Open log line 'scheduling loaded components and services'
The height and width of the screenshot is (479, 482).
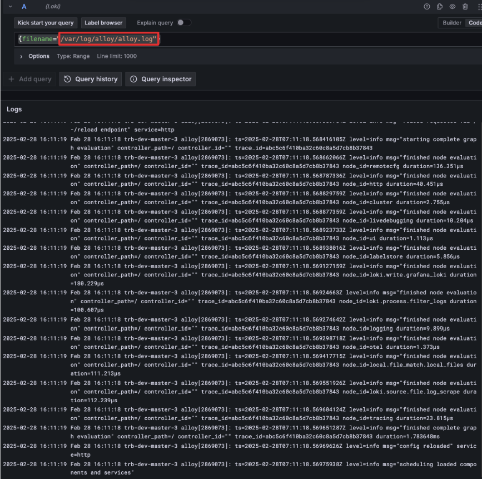pos(240,468)
